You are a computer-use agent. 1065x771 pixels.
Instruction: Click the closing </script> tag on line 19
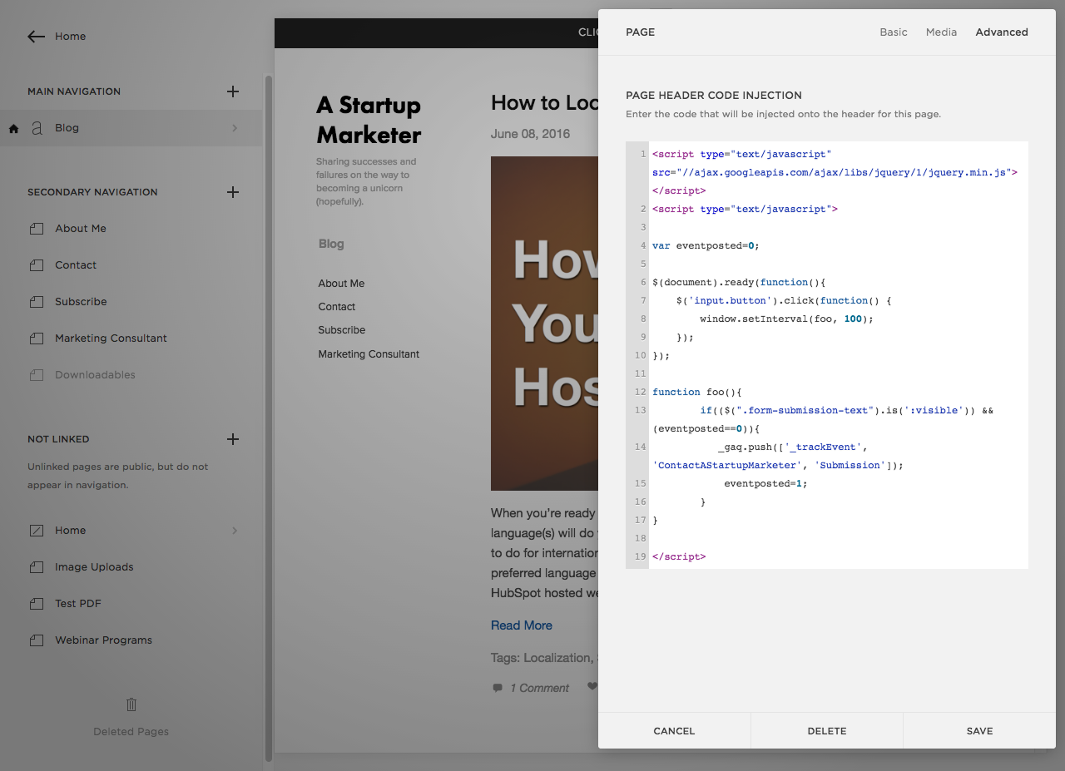679,557
